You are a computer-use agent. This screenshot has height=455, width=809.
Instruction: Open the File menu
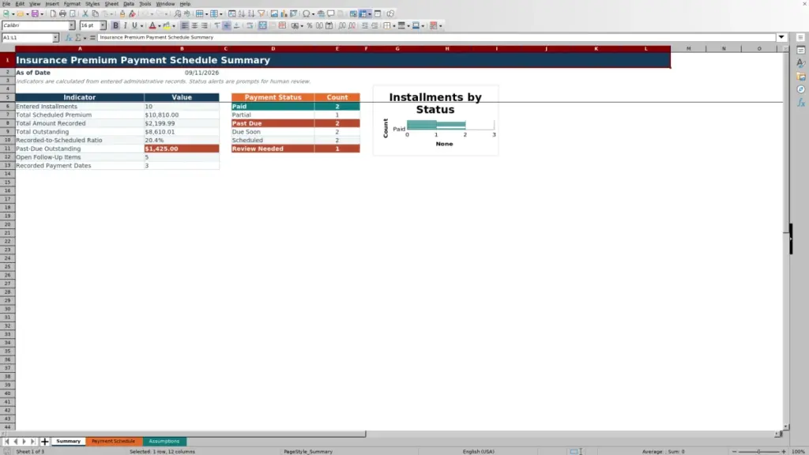coord(6,4)
